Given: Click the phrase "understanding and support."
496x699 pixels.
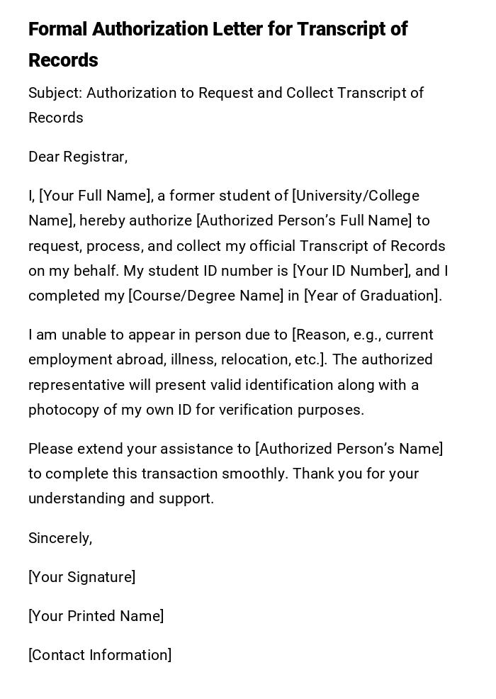Looking at the screenshot, I should 121,498.
